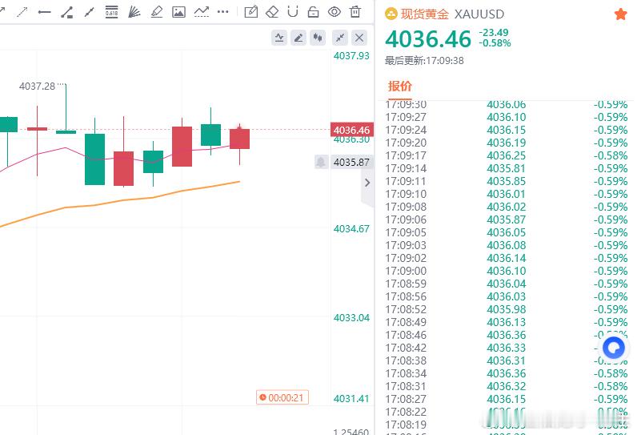Open the blue chat support bubble

tap(614, 348)
